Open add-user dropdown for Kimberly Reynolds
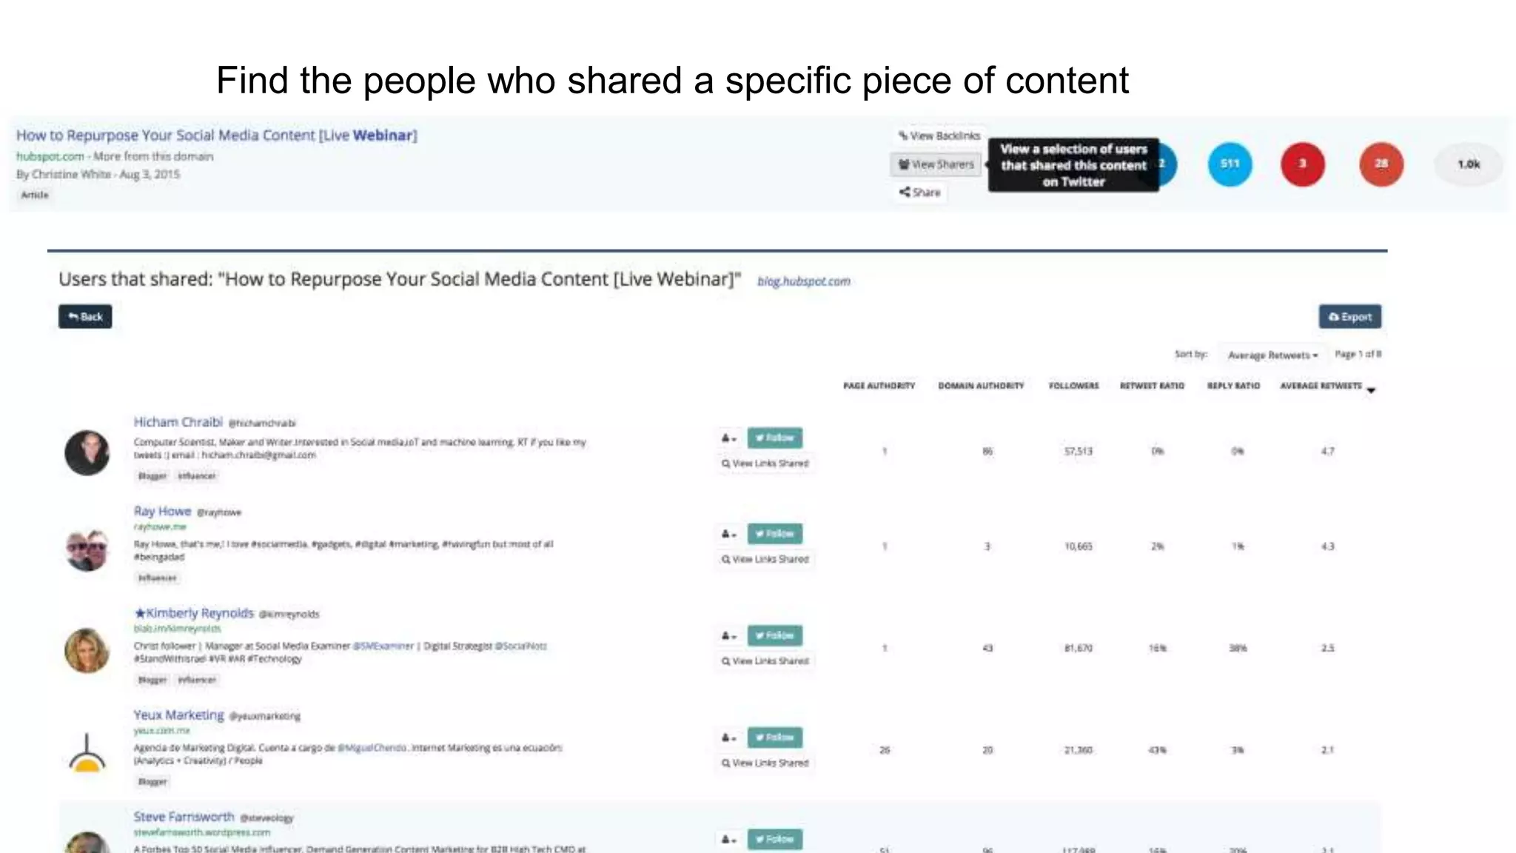 coord(729,636)
